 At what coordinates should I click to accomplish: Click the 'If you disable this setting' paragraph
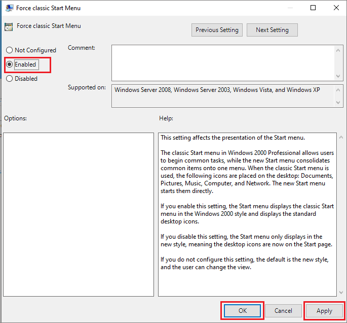click(x=246, y=240)
